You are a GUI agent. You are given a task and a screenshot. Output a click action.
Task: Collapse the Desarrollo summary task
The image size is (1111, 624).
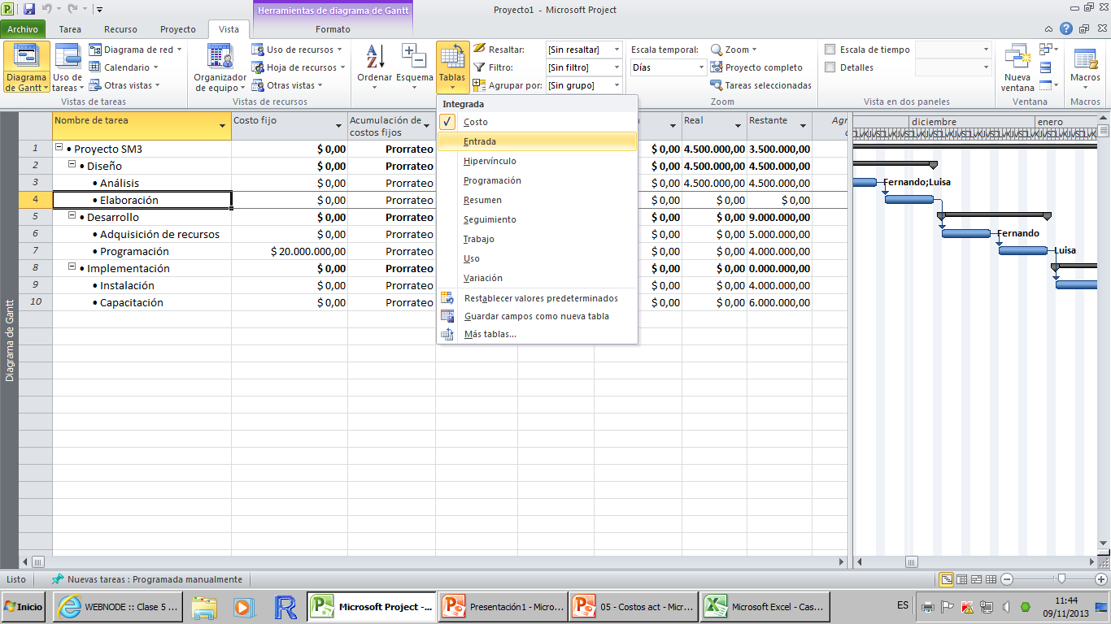click(x=72, y=216)
